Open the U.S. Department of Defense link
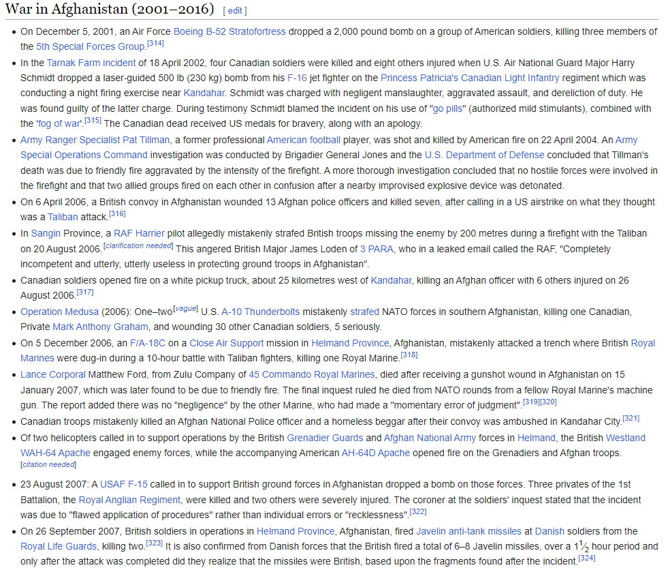This screenshot has width=670, height=570. [485, 155]
